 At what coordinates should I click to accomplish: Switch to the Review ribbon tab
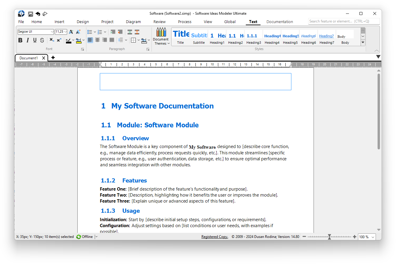point(159,22)
